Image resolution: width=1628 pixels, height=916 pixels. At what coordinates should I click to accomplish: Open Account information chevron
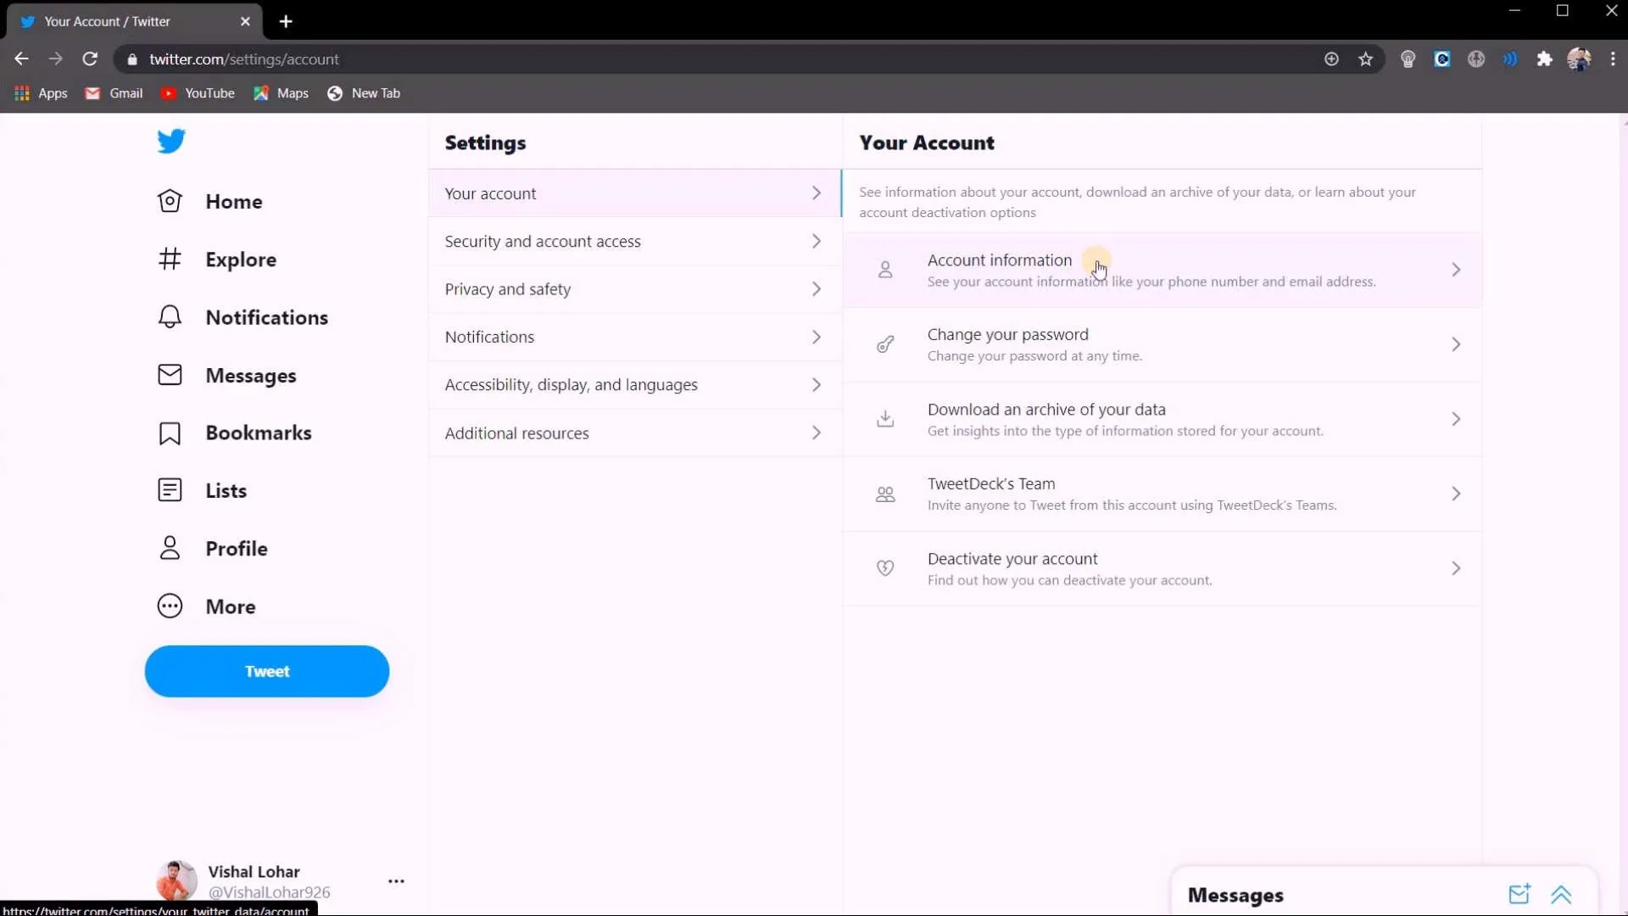click(1455, 270)
